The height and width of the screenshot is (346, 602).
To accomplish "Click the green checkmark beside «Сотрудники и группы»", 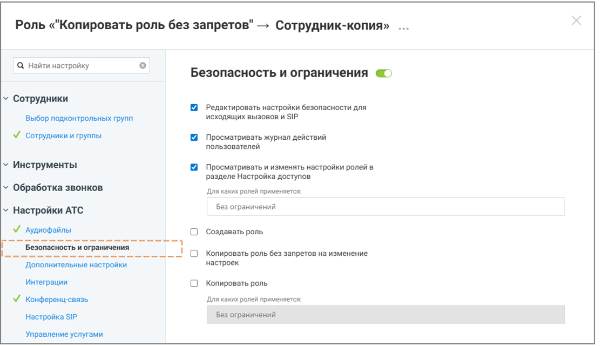I will click(x=17, y=135).
